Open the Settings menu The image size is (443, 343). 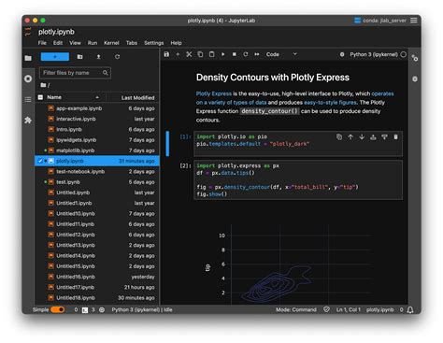point(154,43)
